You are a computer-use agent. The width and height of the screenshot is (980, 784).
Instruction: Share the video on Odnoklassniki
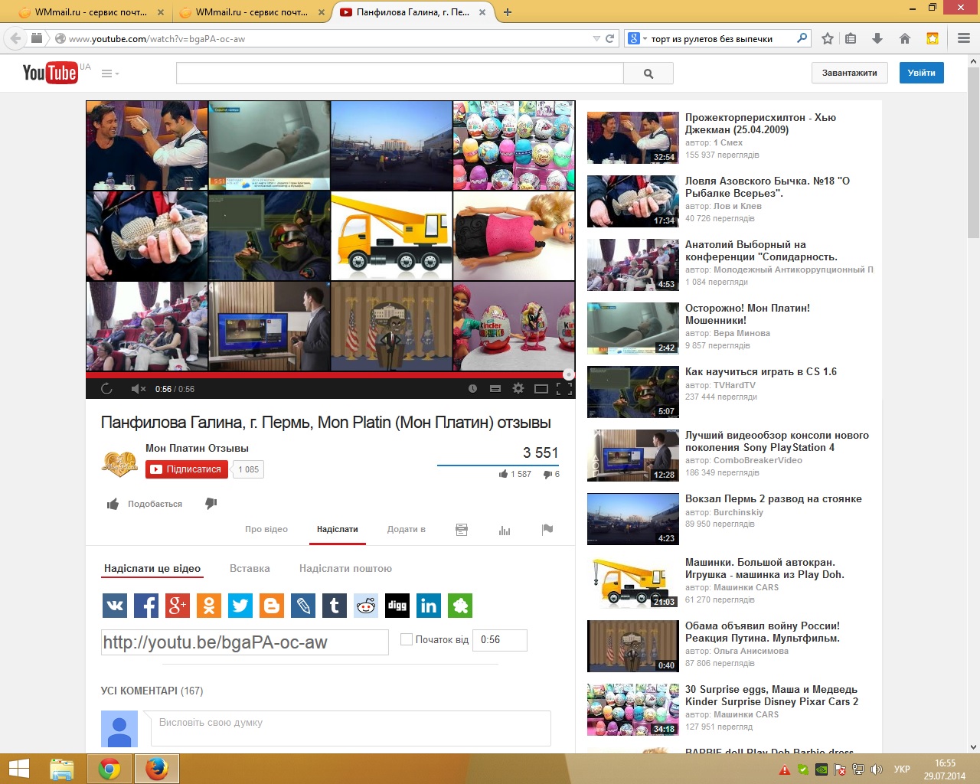pos(209,606)
